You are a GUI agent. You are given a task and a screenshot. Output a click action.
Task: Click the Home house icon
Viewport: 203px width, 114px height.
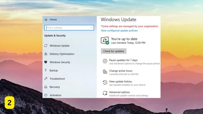click(x=46, y=19)
